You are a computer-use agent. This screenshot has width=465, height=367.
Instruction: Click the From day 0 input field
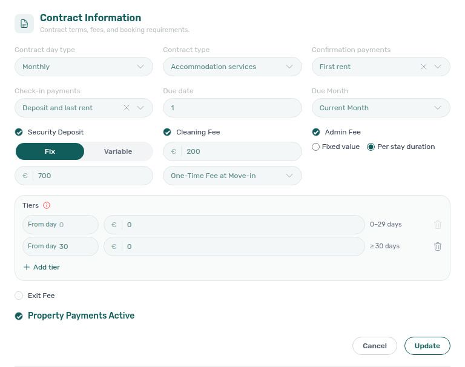coord(61,225)
